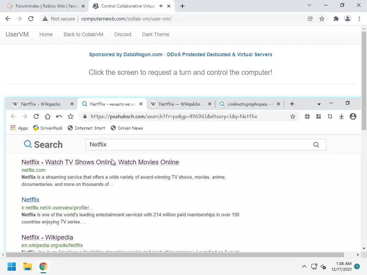
Task: Open VM browser tab list dropdown arrow
Action: (319, 104)
